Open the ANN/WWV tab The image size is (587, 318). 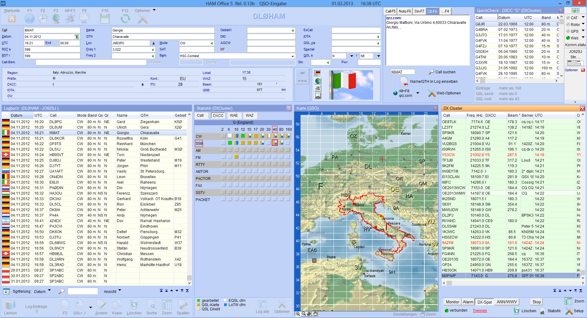(x=507, y=302)
